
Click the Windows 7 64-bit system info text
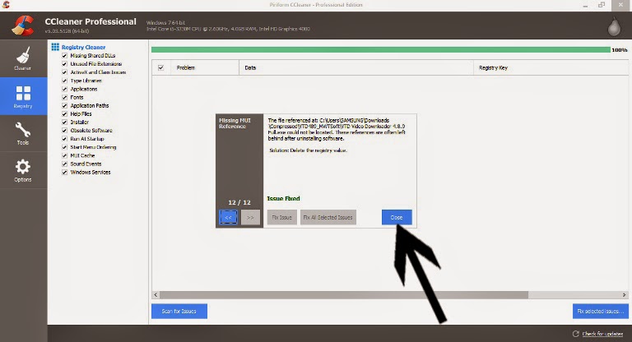point(165,23)
